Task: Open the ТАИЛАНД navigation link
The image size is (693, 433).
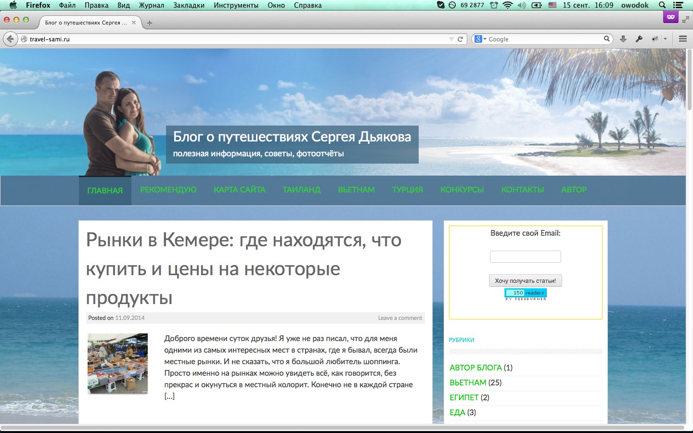Action: (301, 190)
